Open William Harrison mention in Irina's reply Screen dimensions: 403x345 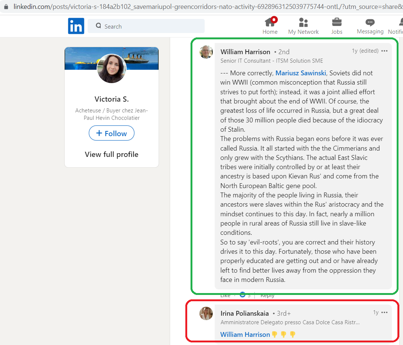pyautogui.click(x=245, y=335)
